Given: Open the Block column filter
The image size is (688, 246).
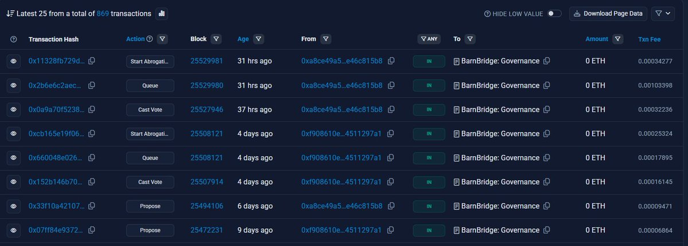Looking at the screenshot, I should click(x=216, y=39).
